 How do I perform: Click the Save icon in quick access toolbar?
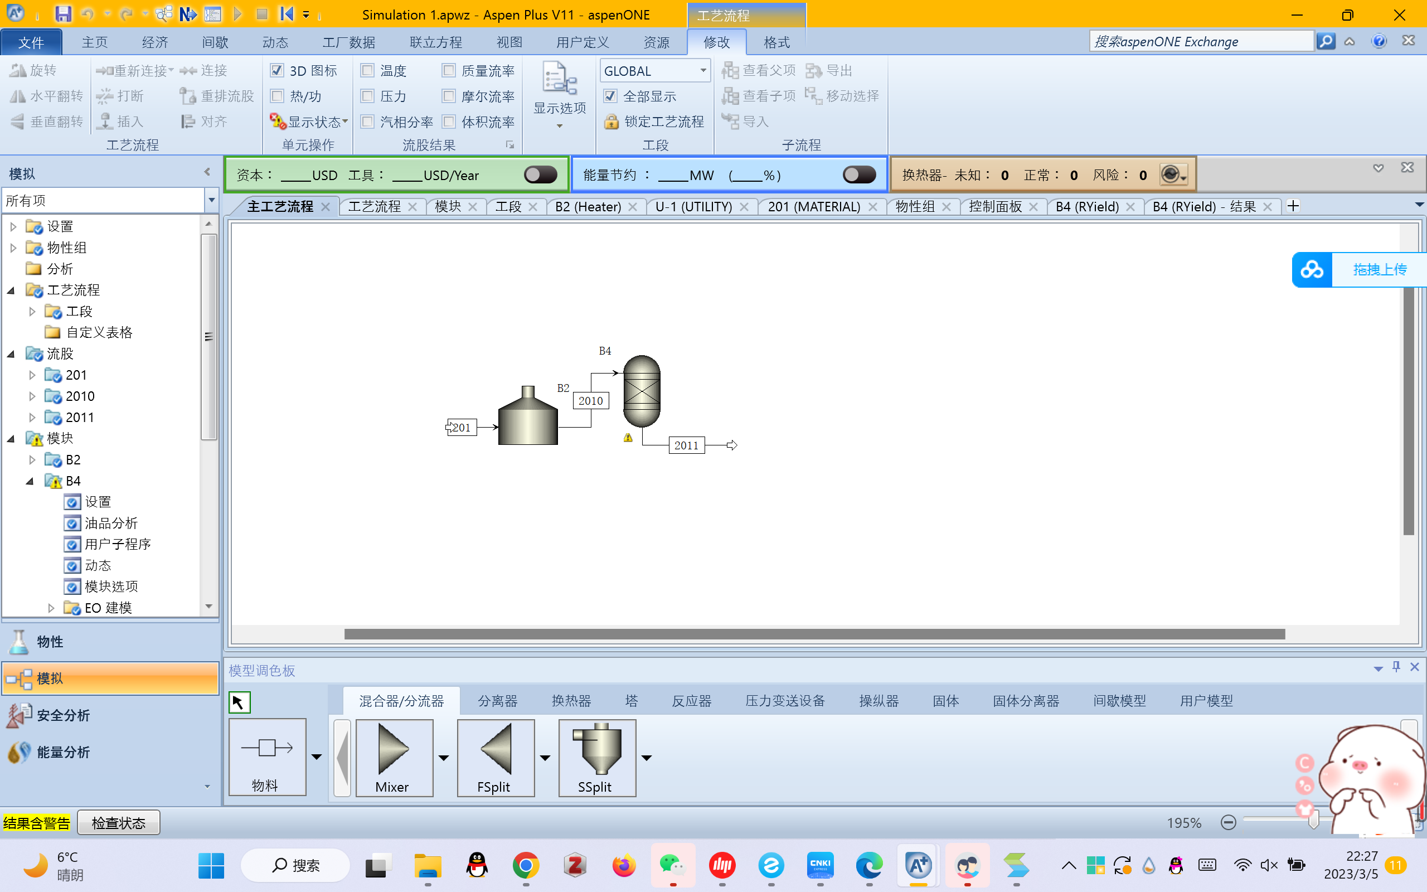point(62,13)
